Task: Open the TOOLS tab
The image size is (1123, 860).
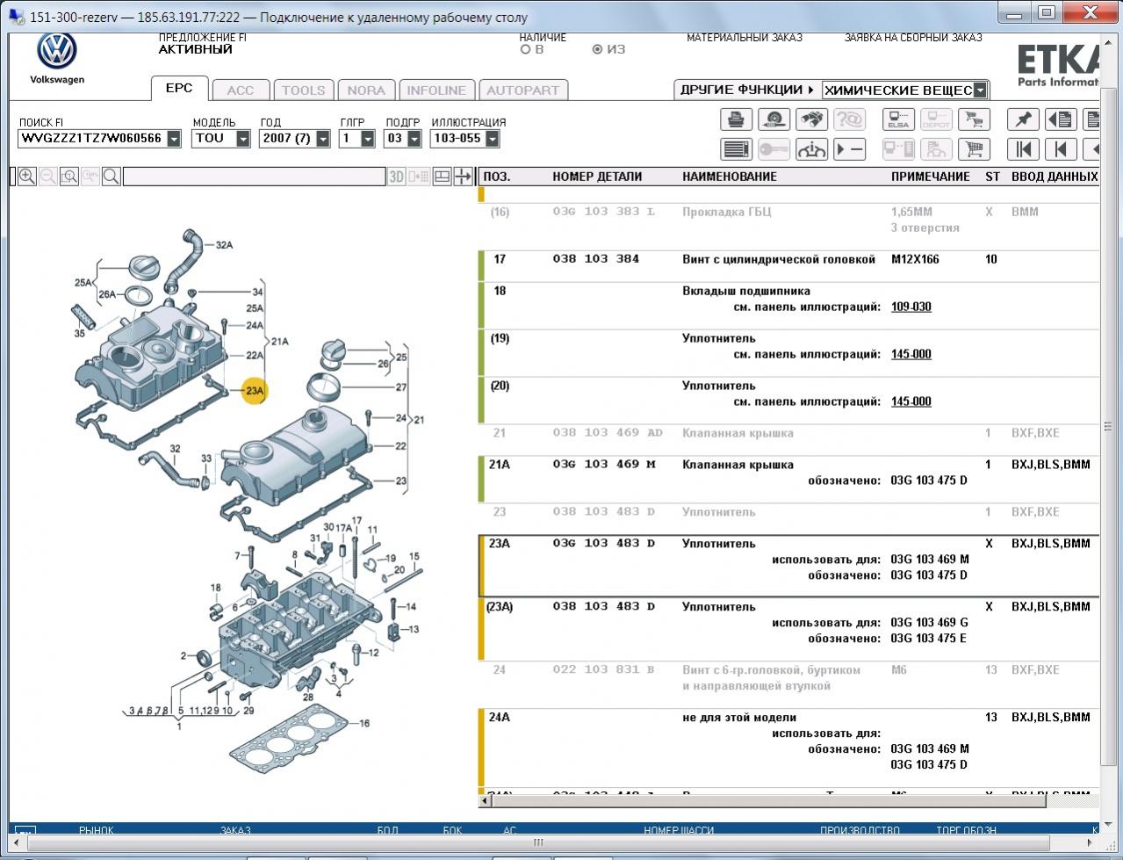Action: [303, 90]
